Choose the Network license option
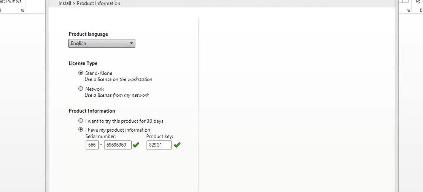The width and height of the screenshot is (423, 192). 81,89
